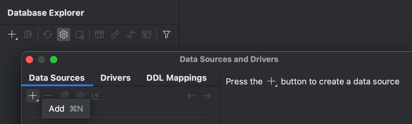Screen dimensions: 412x124
Task: Click Duplicate icon in the dialog toolbar
Action: tap(64, 96)
